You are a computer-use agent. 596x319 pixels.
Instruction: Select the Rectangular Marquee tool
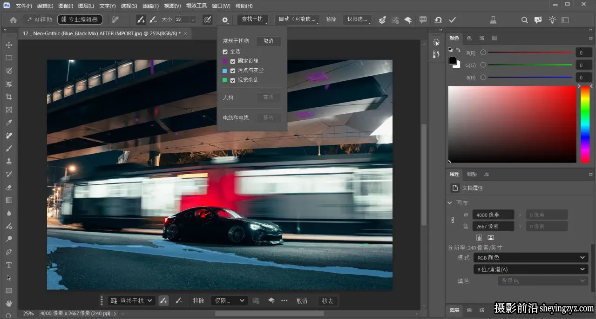9,58
